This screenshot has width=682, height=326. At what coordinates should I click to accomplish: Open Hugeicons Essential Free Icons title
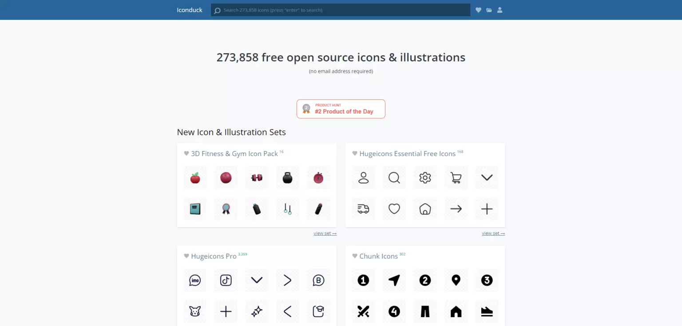point(408,153)
